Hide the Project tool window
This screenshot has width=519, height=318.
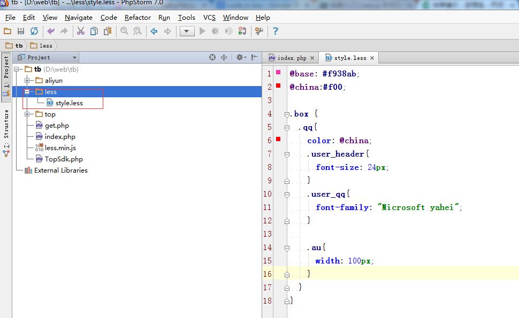coord(255,57)
